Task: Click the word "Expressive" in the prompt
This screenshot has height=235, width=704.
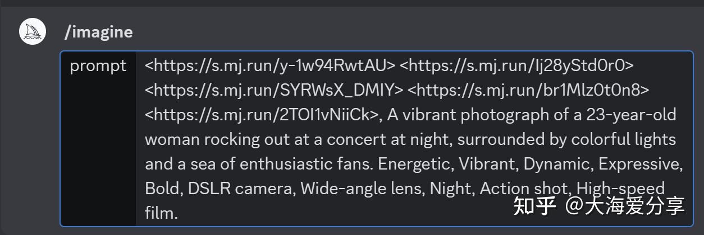Action: tap(639, 164)
